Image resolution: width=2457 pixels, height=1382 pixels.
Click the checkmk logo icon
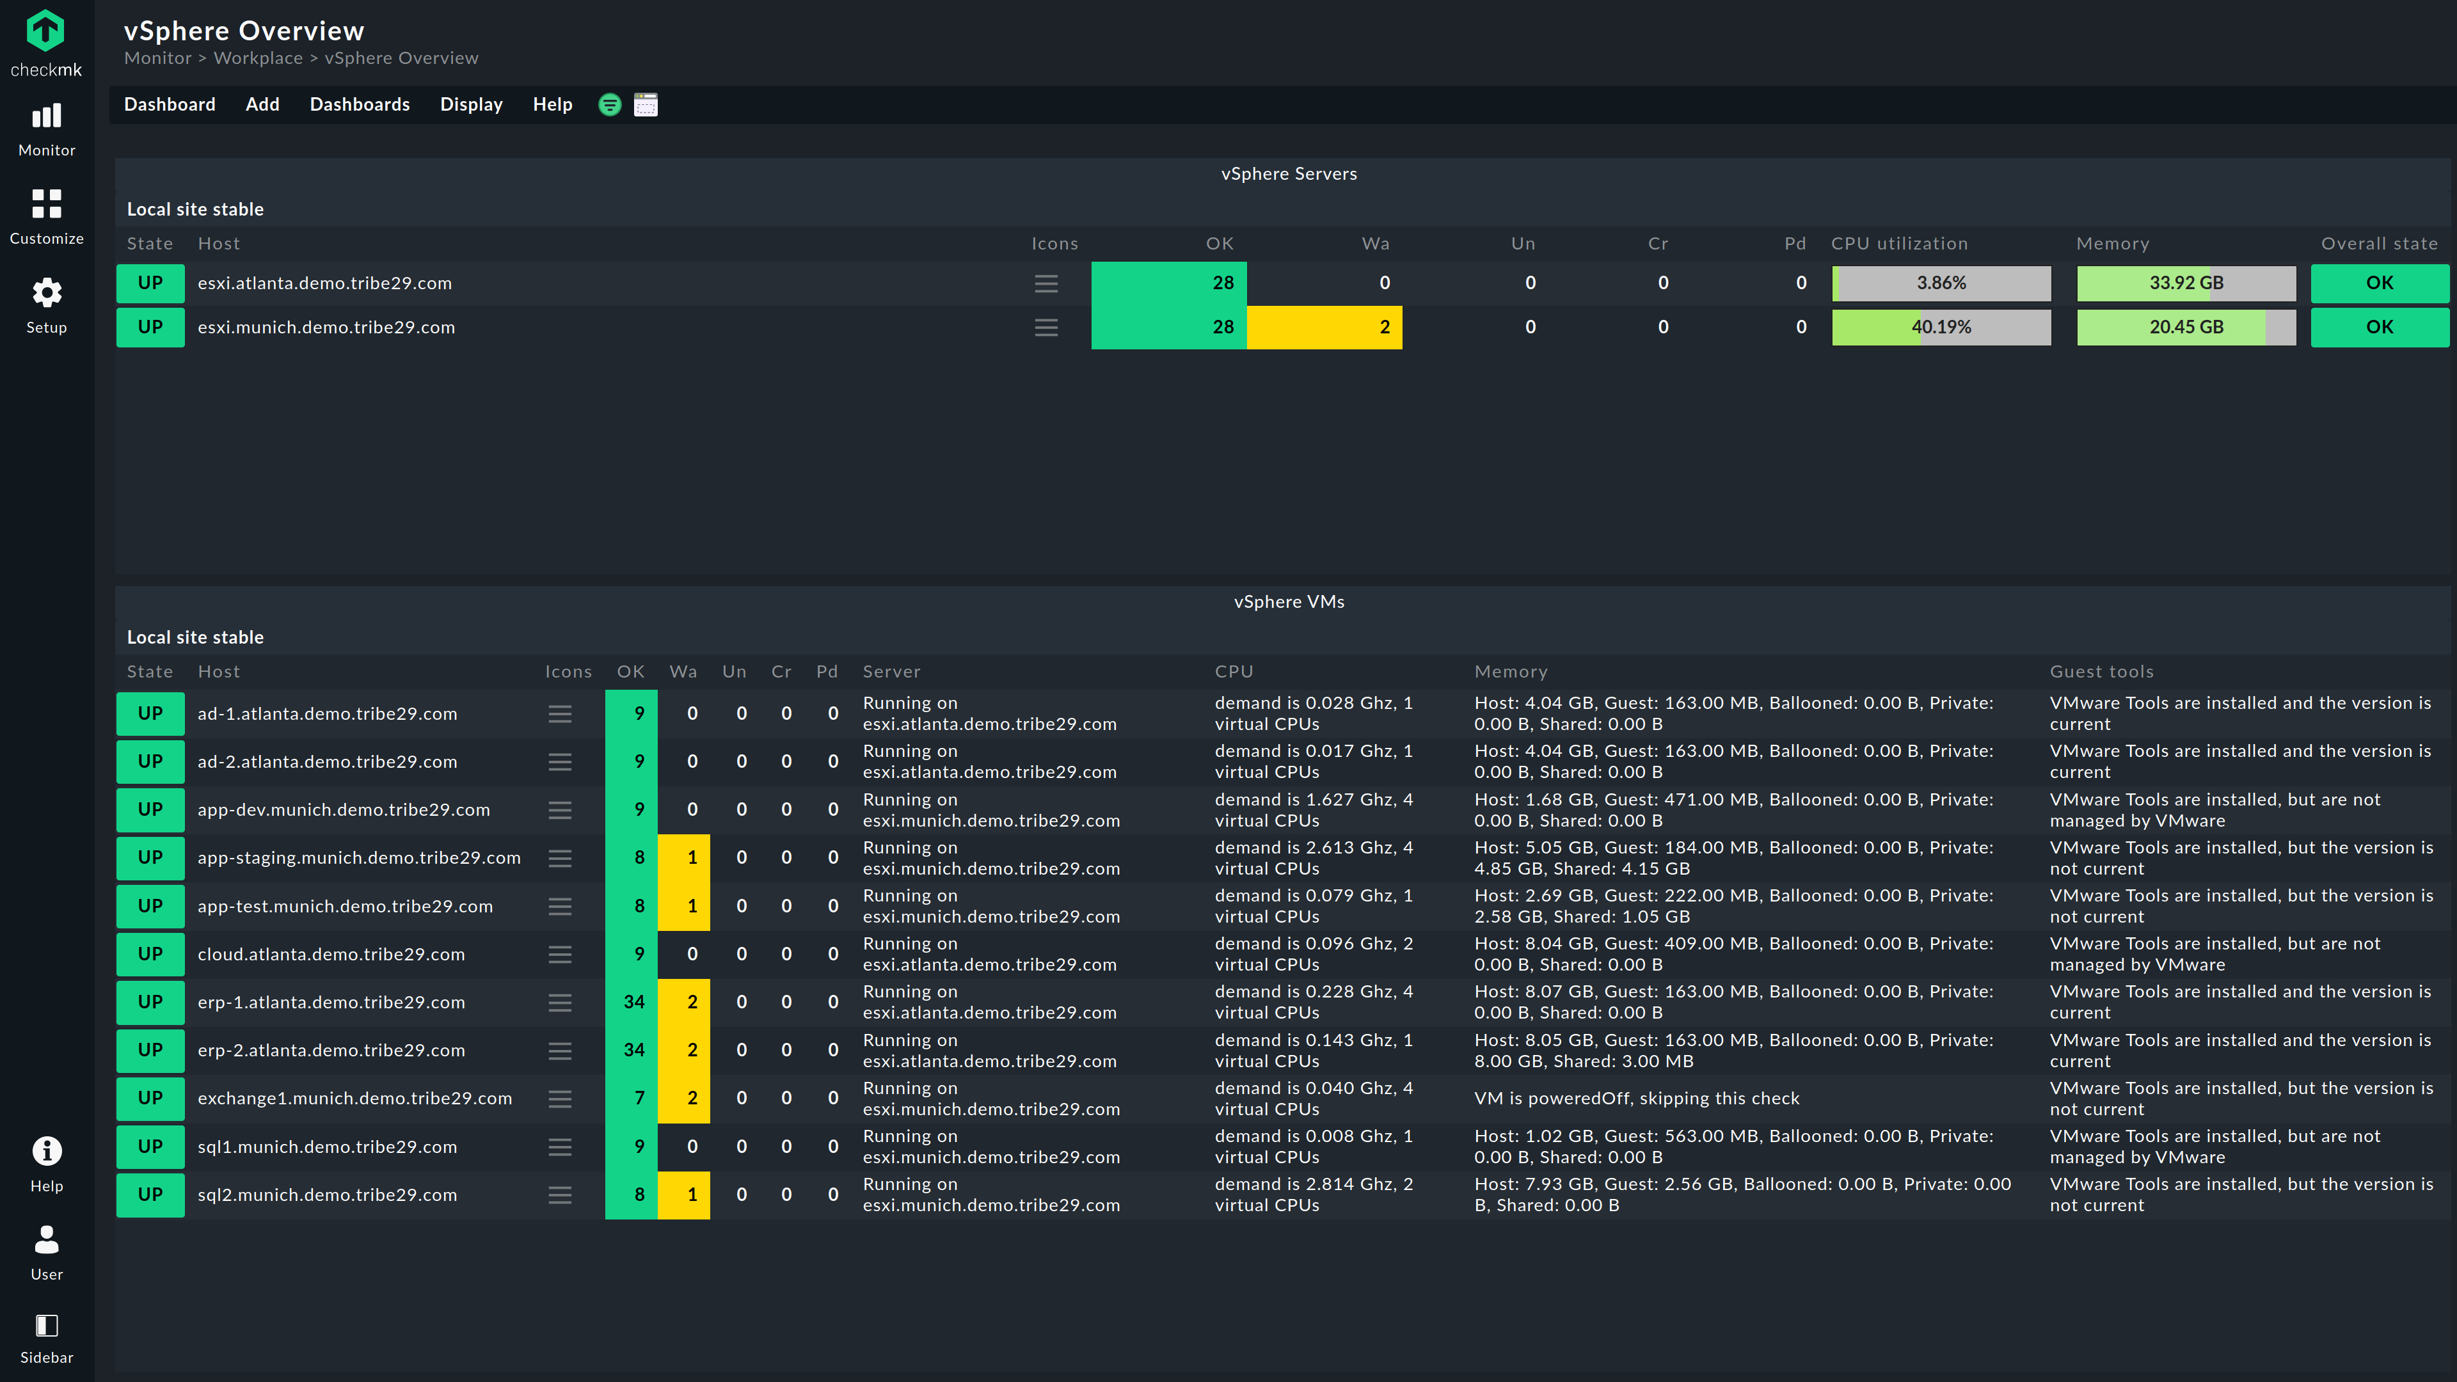tap(46, 31)
